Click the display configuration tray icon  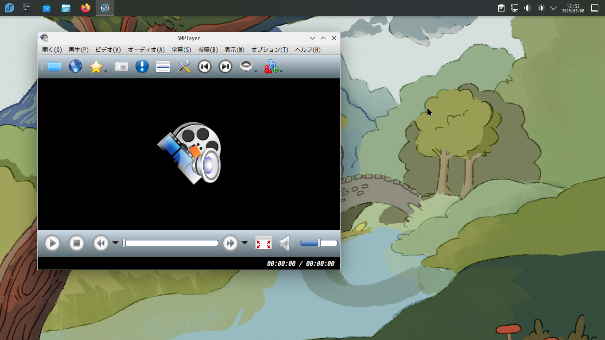[515, 8]
